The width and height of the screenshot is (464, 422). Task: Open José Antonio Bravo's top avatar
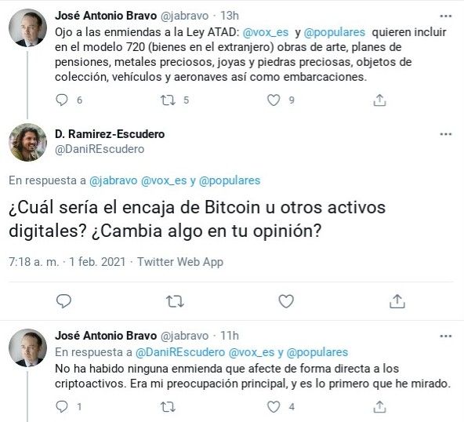[27, 27]
